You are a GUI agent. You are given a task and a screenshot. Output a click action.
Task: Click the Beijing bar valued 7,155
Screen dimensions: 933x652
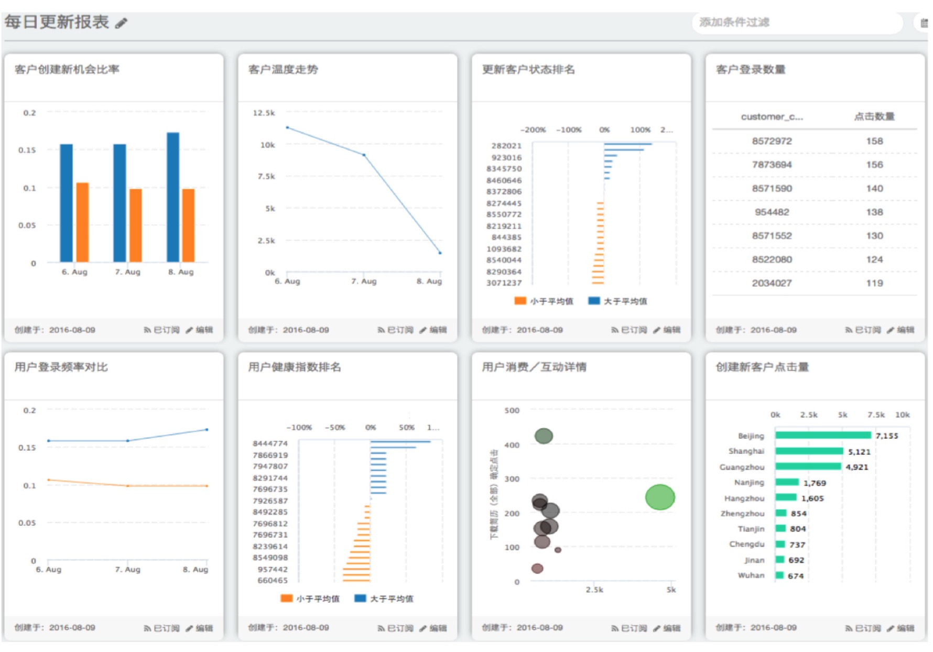tap(823, 435)
